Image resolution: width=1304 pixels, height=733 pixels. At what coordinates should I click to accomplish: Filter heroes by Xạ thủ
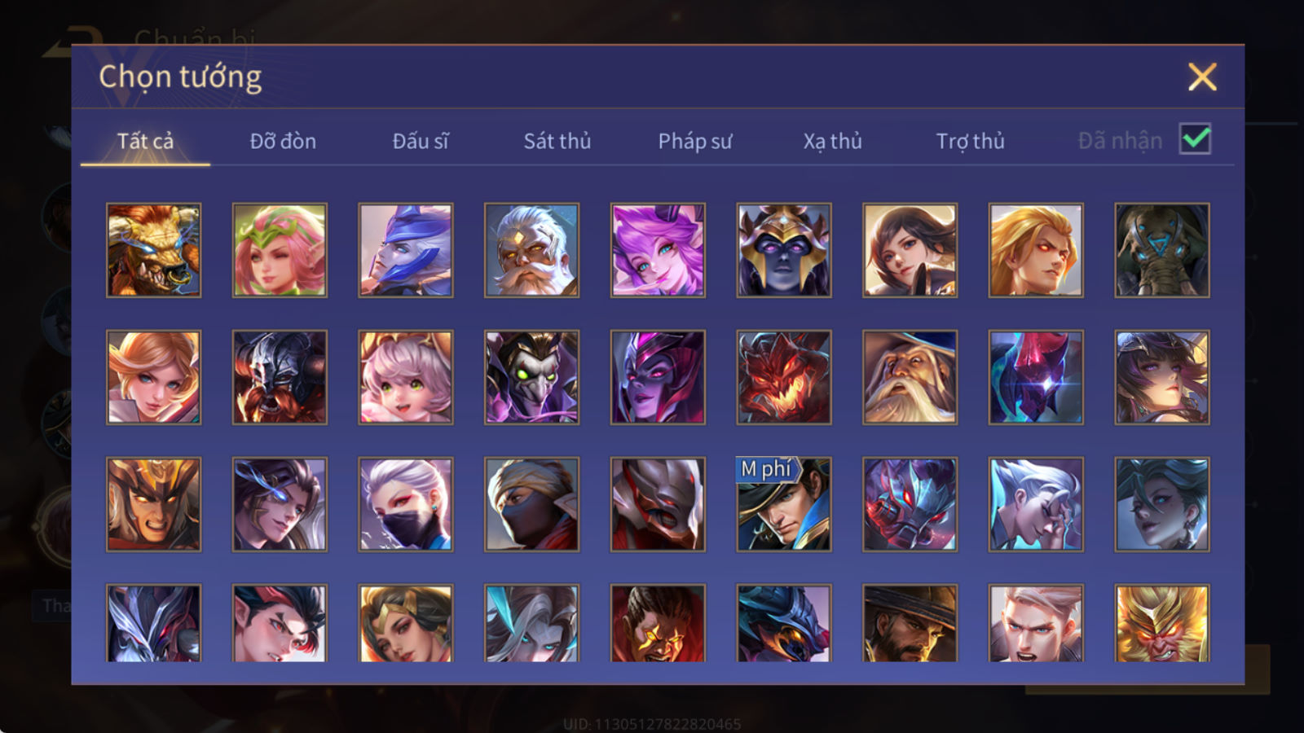point(832,141)
